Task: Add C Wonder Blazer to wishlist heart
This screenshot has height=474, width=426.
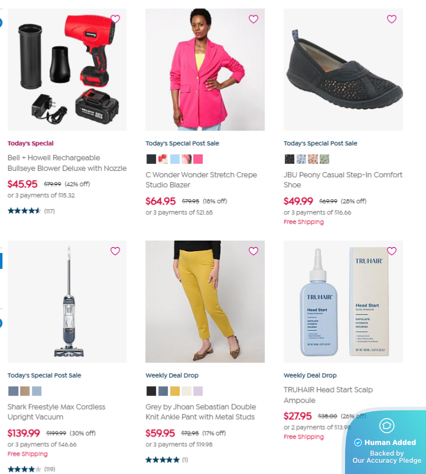Action: pos(253,19)
